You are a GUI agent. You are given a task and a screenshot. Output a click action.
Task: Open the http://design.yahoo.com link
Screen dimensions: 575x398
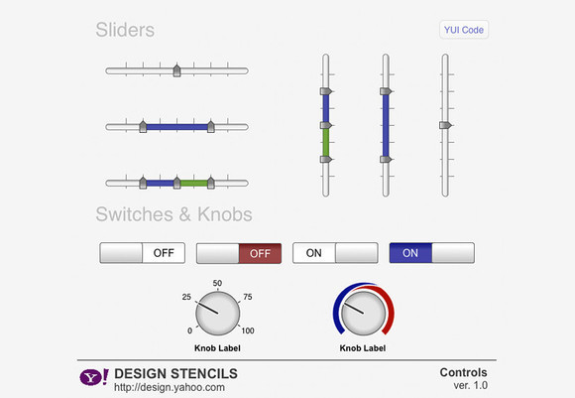(x=170, y=387)
